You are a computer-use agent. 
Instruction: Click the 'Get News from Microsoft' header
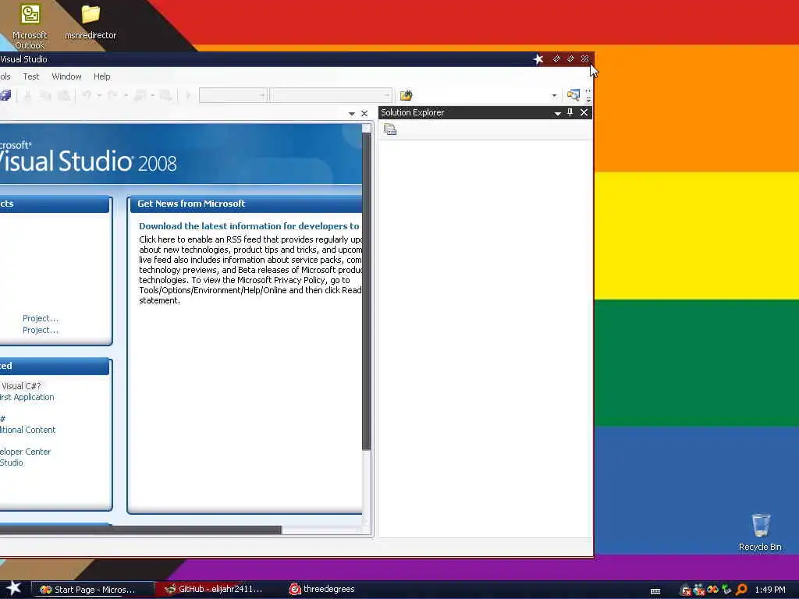191,204
